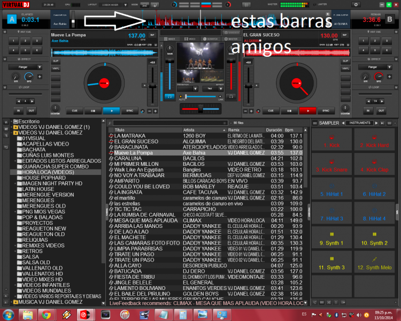This screenshot has width=401, height=321.
Task: Open the LiveFeedback recommends dropdown arrow
Action: (305, 303)
